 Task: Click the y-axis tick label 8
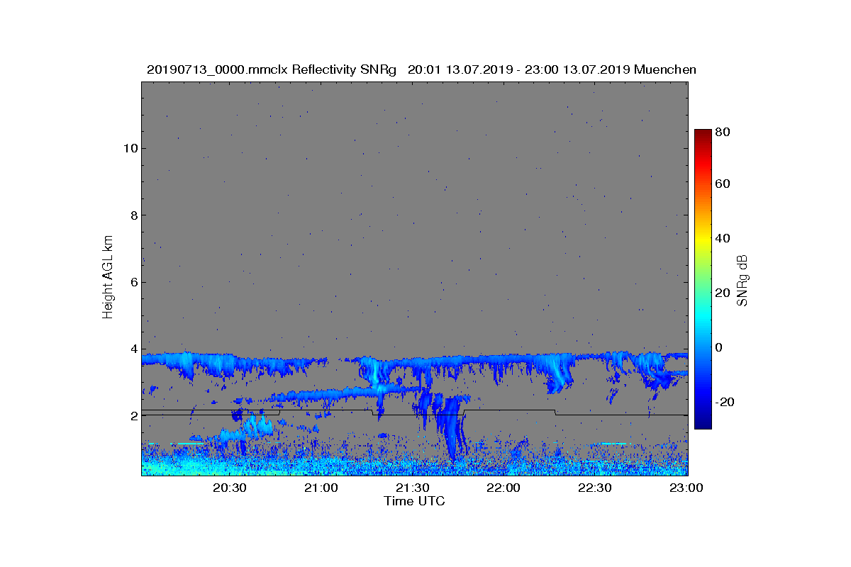133,215
